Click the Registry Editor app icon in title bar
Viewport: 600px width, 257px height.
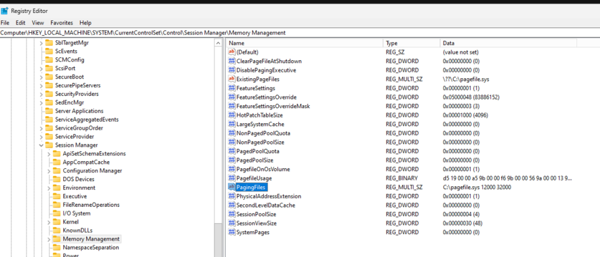click(5, 11)
